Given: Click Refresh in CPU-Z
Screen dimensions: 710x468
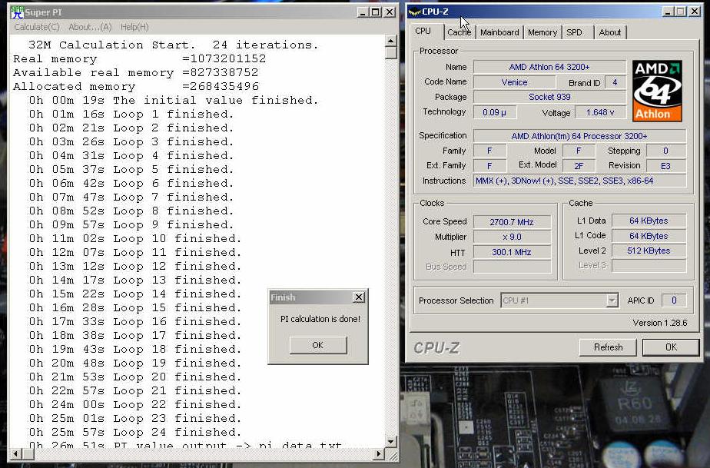Looking at the screenshot, I should pos(608,347).
